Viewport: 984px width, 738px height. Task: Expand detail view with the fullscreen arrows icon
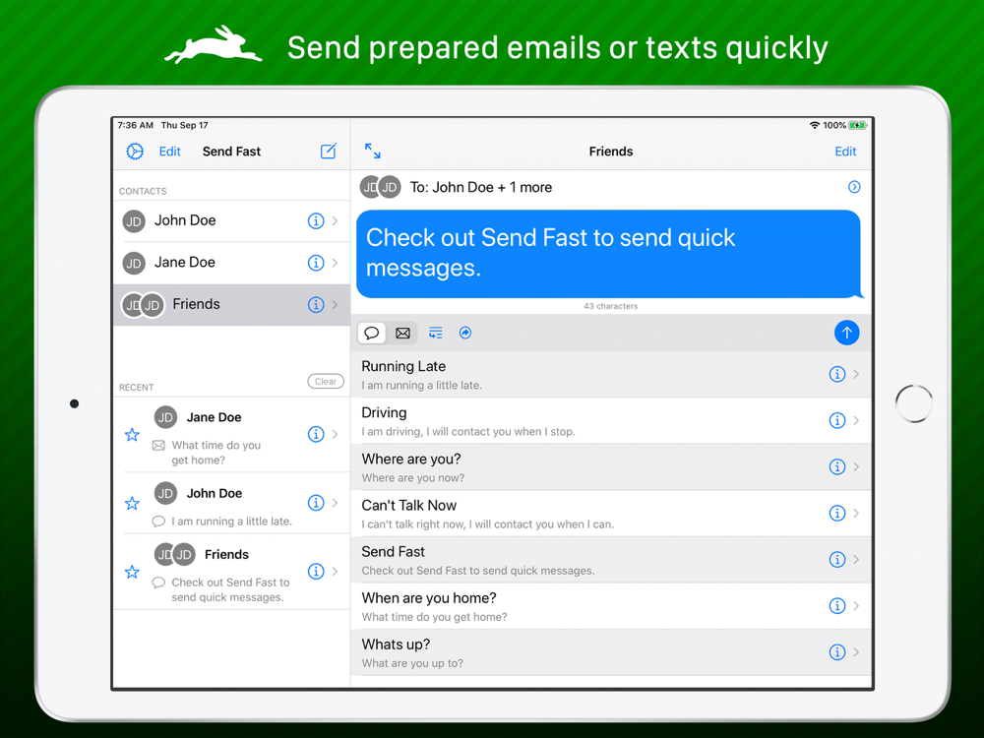pyautogui.click(x=373, y=151)
